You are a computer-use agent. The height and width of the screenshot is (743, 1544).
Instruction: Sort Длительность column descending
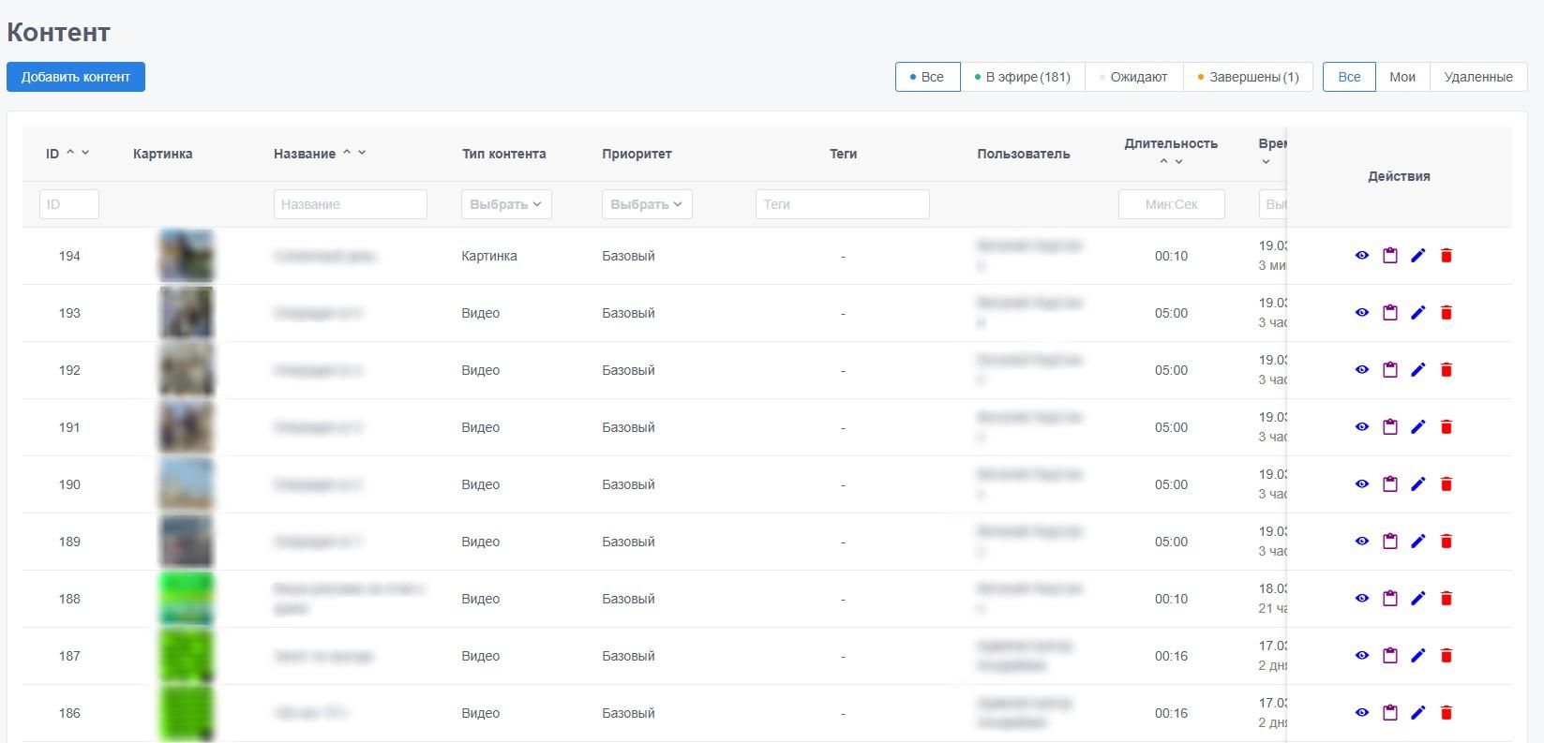(x=1179, y=161)
